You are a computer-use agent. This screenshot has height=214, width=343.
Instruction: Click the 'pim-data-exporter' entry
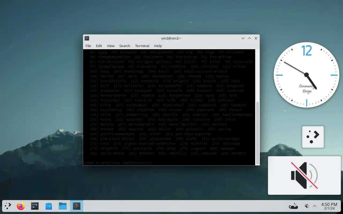pyautogui.click(x=193, y=134)
